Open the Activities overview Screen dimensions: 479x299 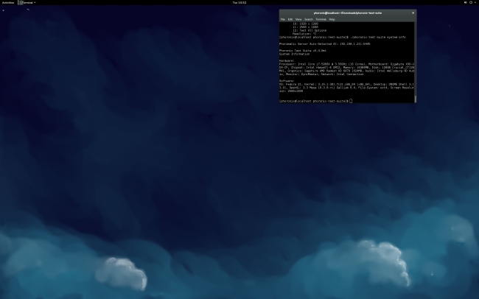[8, 3]
